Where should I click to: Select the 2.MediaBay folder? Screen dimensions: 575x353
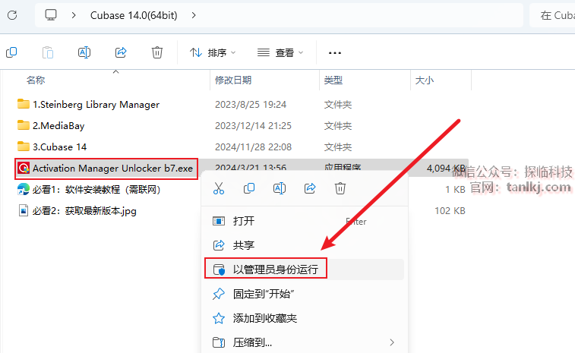(x=58, y=126)
